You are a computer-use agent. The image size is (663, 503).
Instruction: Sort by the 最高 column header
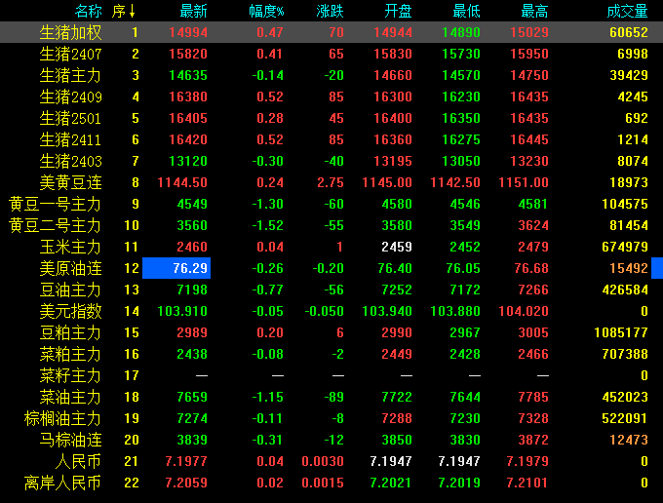coord(534,11)
